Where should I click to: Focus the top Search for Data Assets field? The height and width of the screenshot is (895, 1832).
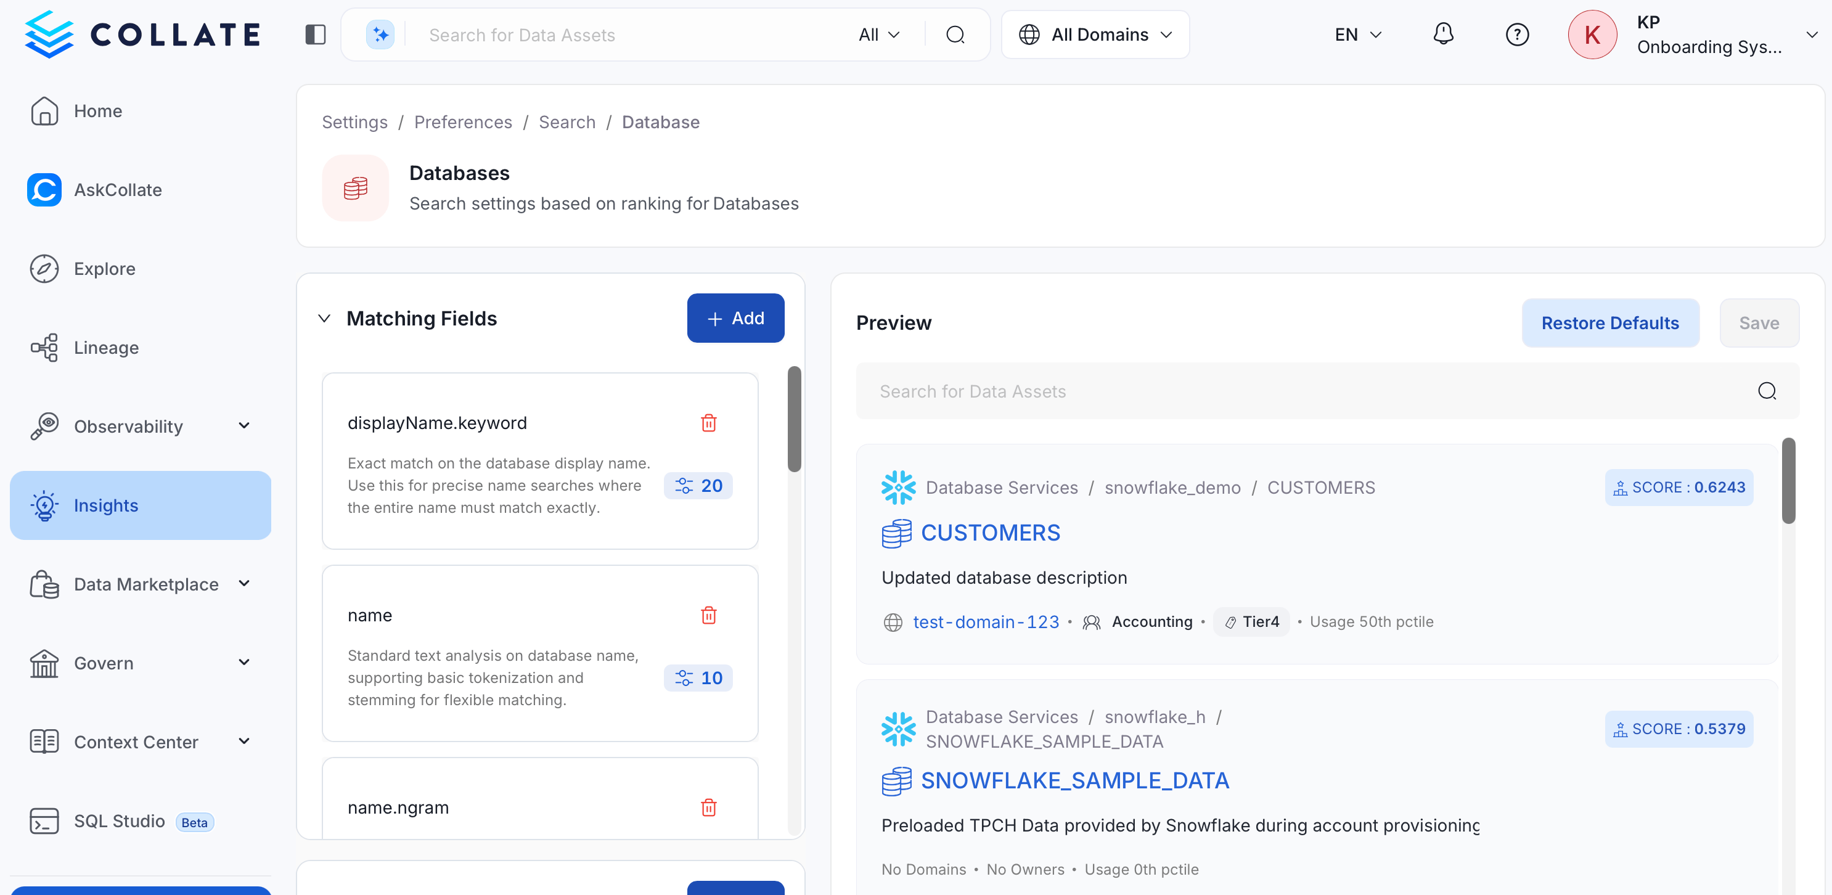tap(633, 34)
